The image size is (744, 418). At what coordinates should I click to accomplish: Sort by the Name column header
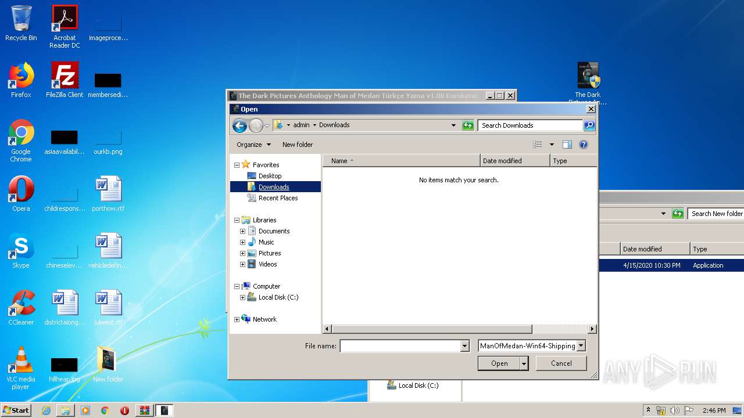[x=402, y=161]
